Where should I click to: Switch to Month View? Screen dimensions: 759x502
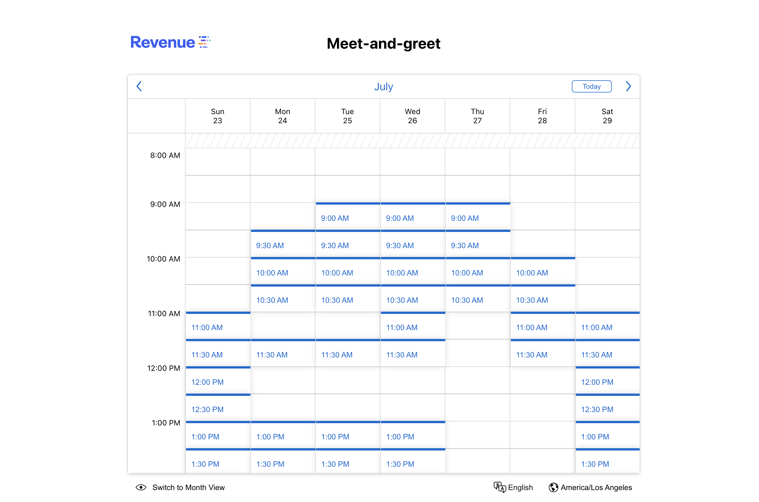(188, 487)
